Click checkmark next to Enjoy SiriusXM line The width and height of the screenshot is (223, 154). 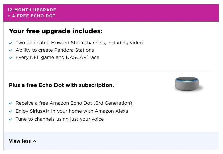[x=11, y=111]
